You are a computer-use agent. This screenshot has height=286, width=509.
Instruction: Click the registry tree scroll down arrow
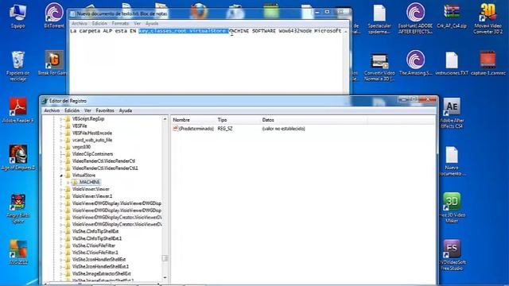click(165, 277)
